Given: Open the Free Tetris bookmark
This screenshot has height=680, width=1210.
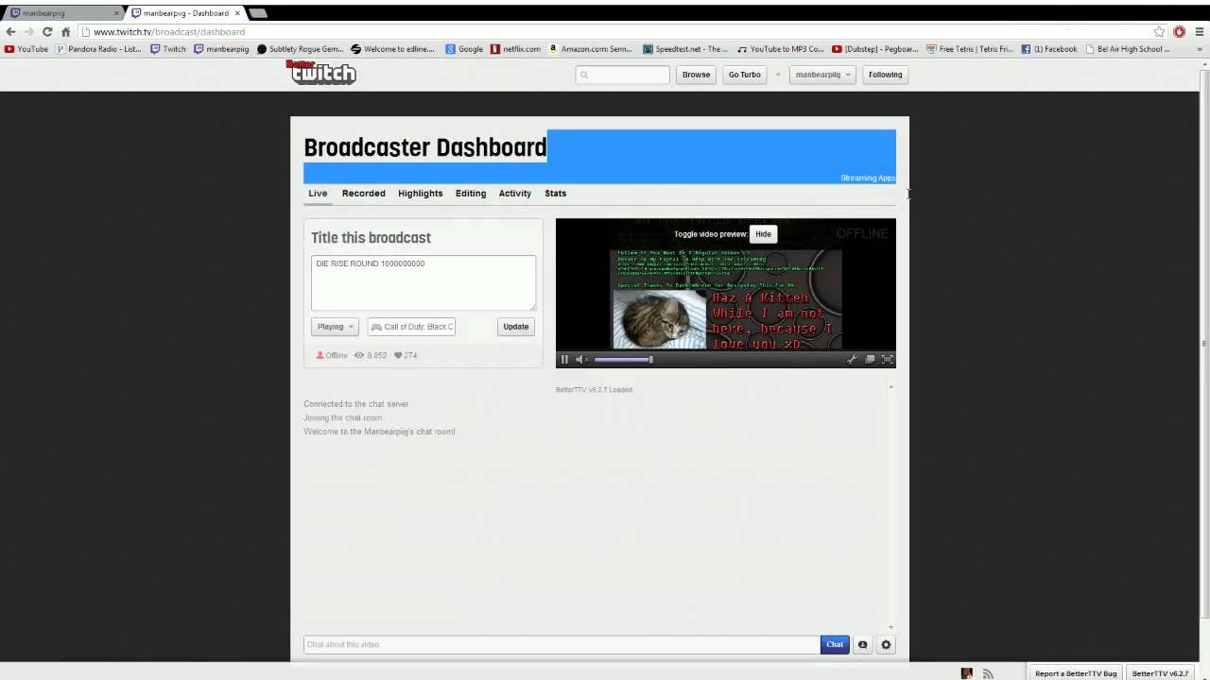Looking at the screenshot, I should click(970, 49).
